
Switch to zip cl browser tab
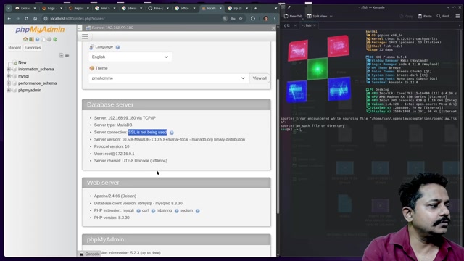237,8
